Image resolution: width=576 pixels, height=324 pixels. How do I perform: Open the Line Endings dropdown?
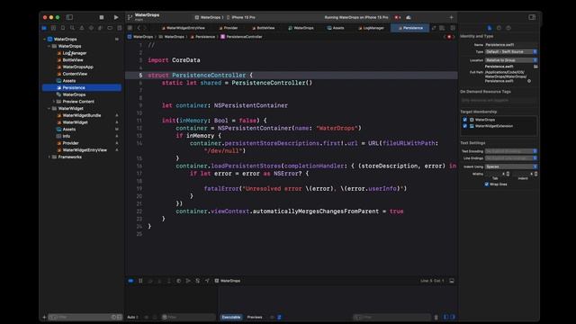click(511, 158)
